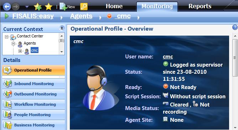Open the favorites star icon
The height and width of the screenshot is (130, 238).
[x=48, y=6]
